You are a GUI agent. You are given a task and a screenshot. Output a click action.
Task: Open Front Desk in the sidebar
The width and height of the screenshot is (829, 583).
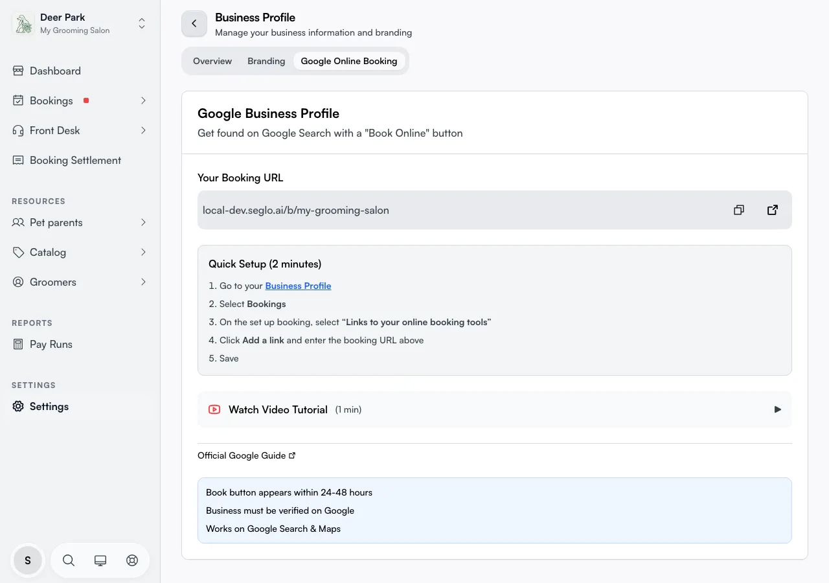tap(80, 130)
